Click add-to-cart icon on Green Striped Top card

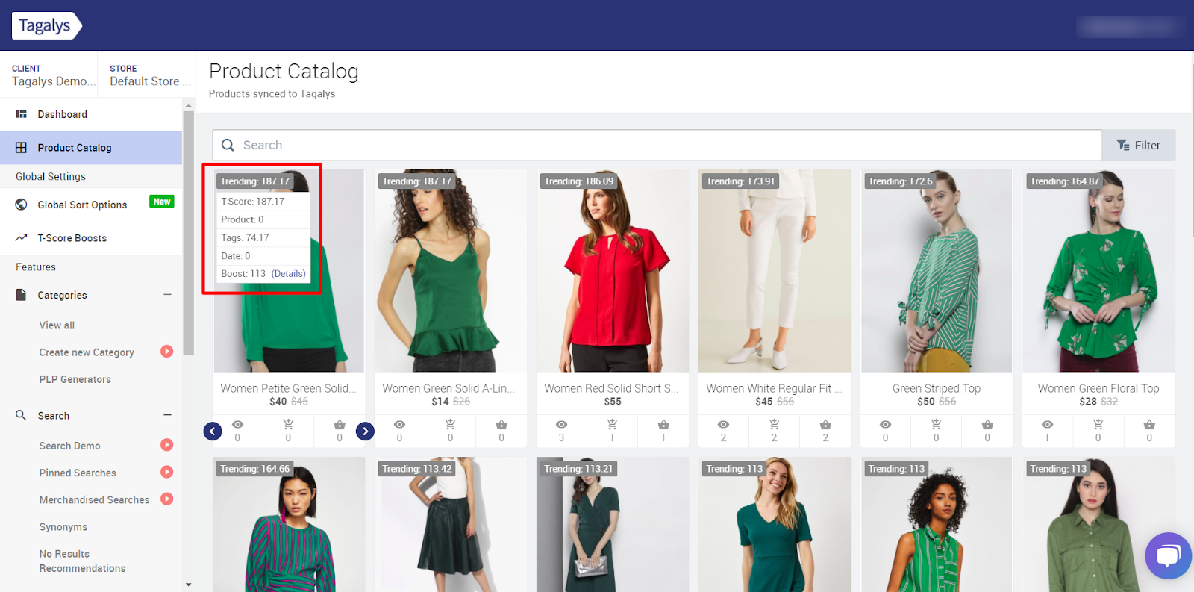pos(936,424)
